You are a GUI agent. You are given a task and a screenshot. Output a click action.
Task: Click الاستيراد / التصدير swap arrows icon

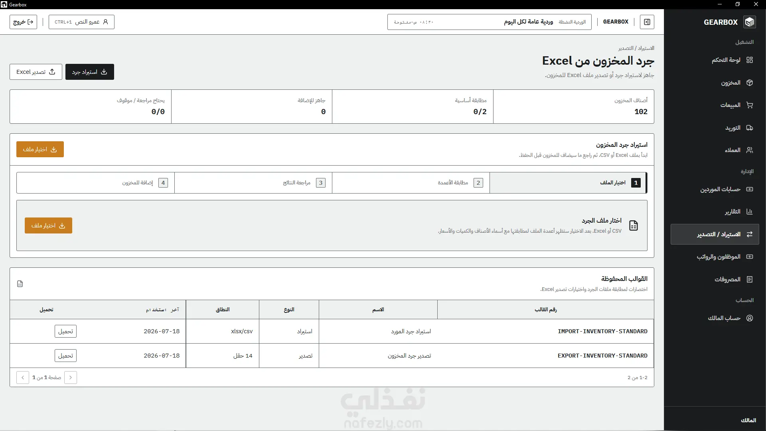(x=749, y=234)
